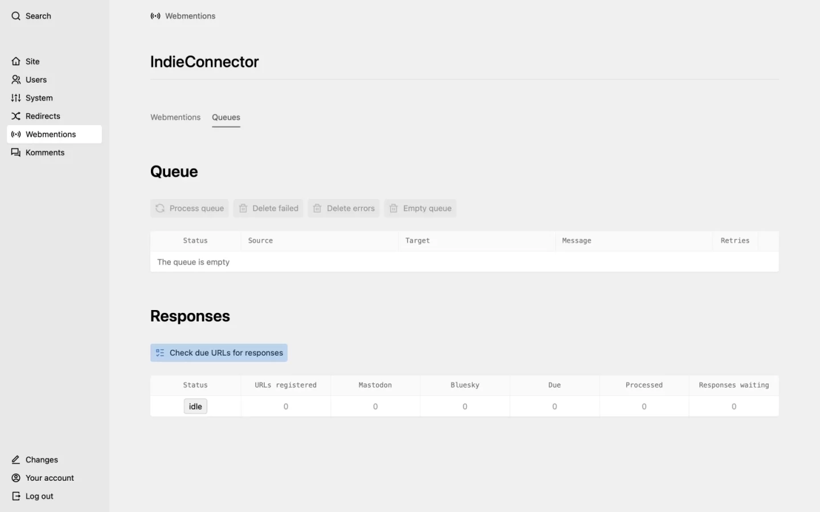Click the Responses waiting column header
Image resolution: width=820 pixels, height=512 pixels.
point(733,385)
